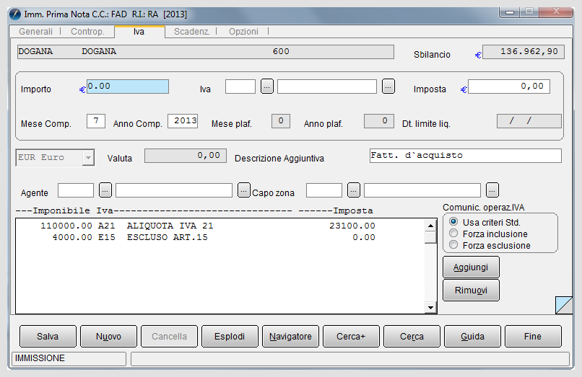Switch to the Scadenz. tab
This screenshot has height=377, width=582.
(x=191, y=32)
